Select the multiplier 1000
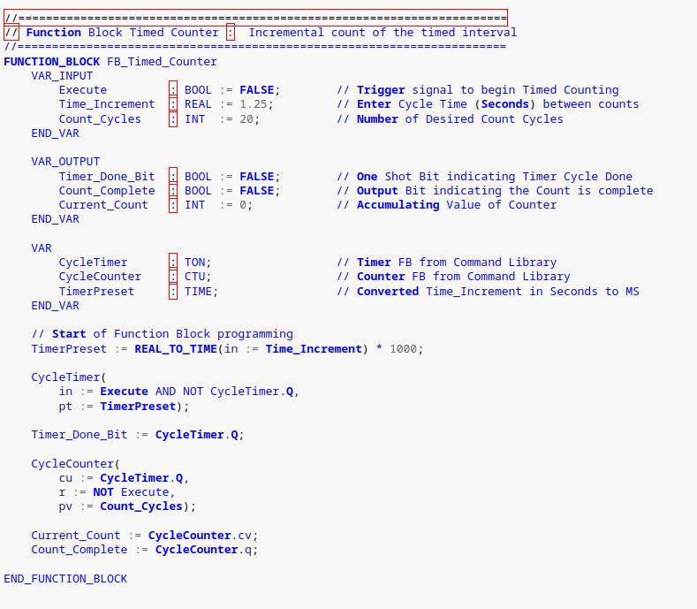The width and height of the screenshot is (697, 609). coord(403,349)
